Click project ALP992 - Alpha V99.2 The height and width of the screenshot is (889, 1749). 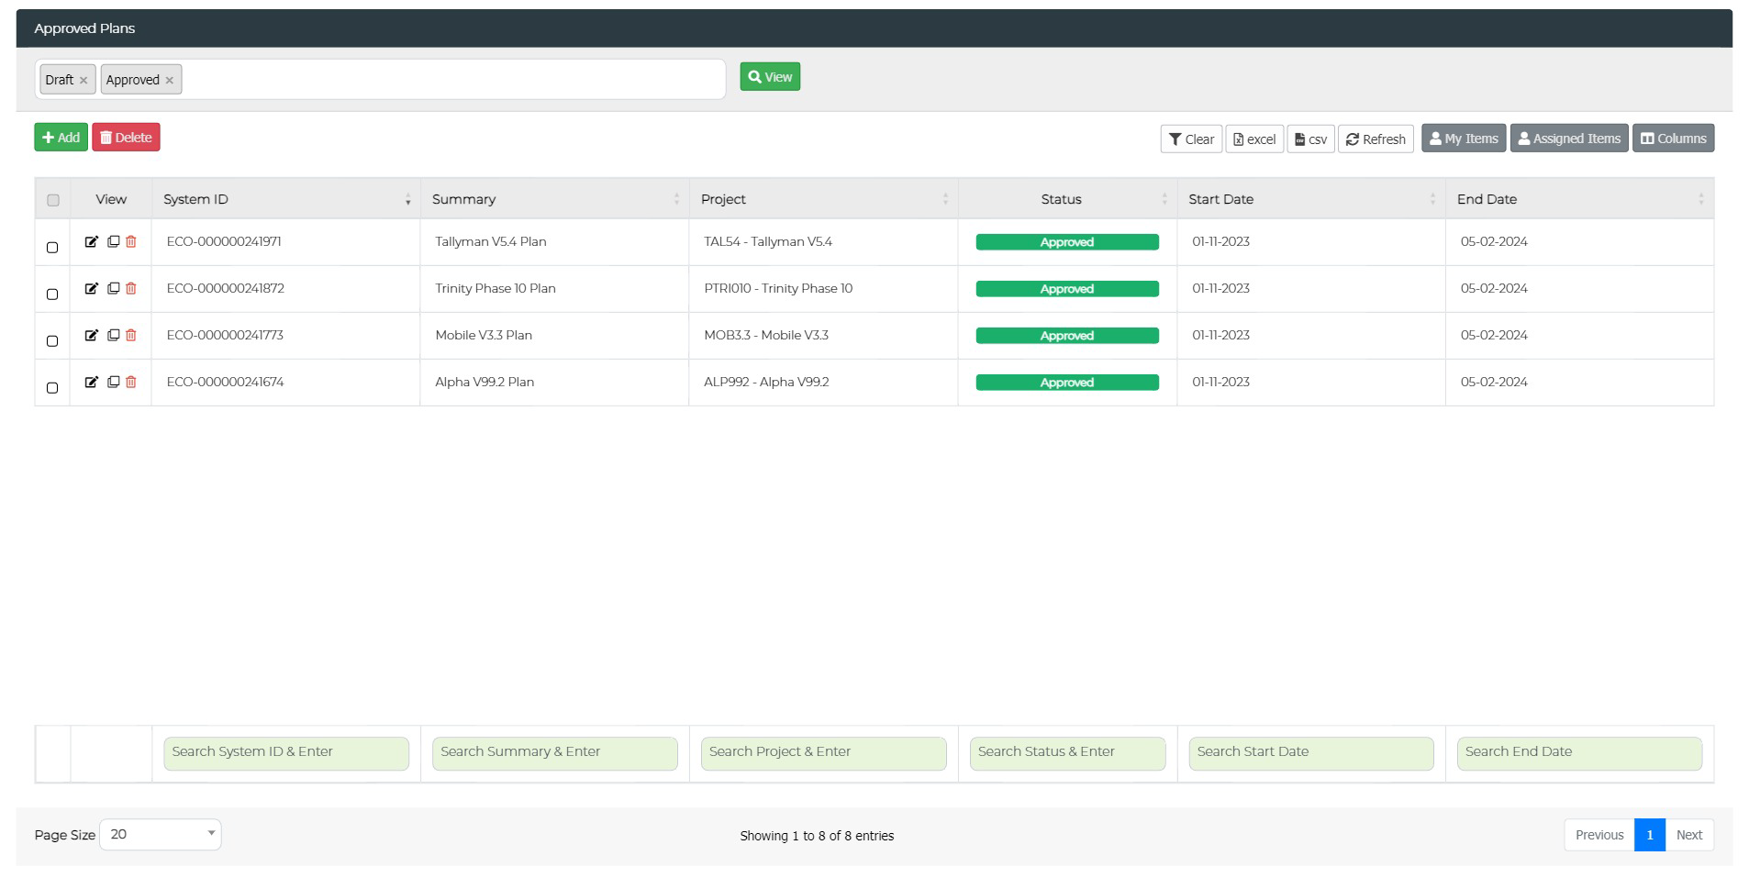point(766,382)
